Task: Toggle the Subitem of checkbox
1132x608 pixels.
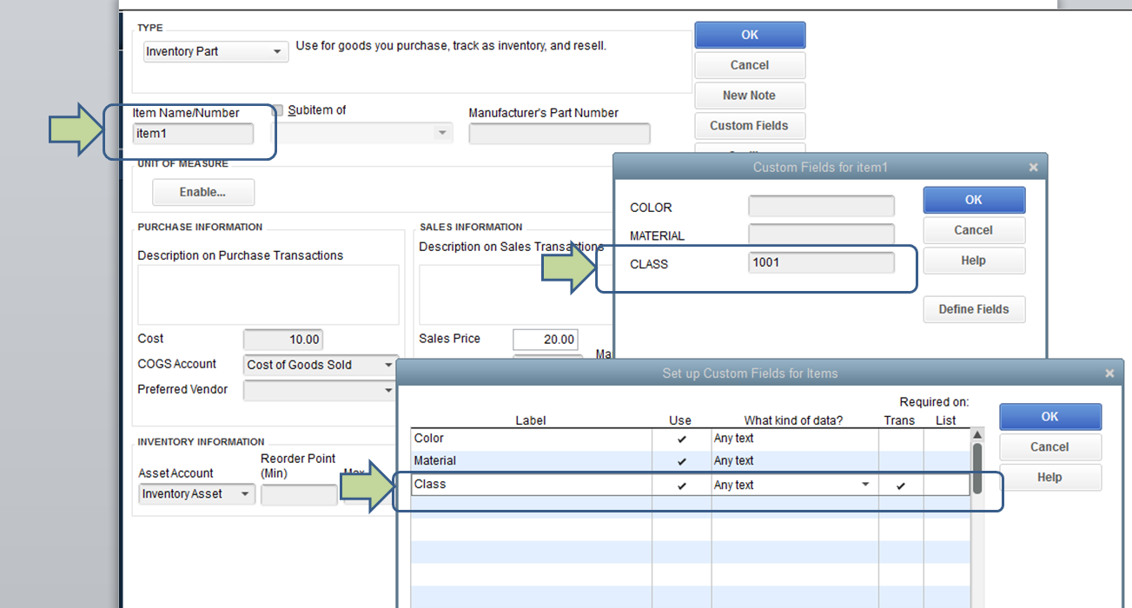Action: tap(278, 110)
